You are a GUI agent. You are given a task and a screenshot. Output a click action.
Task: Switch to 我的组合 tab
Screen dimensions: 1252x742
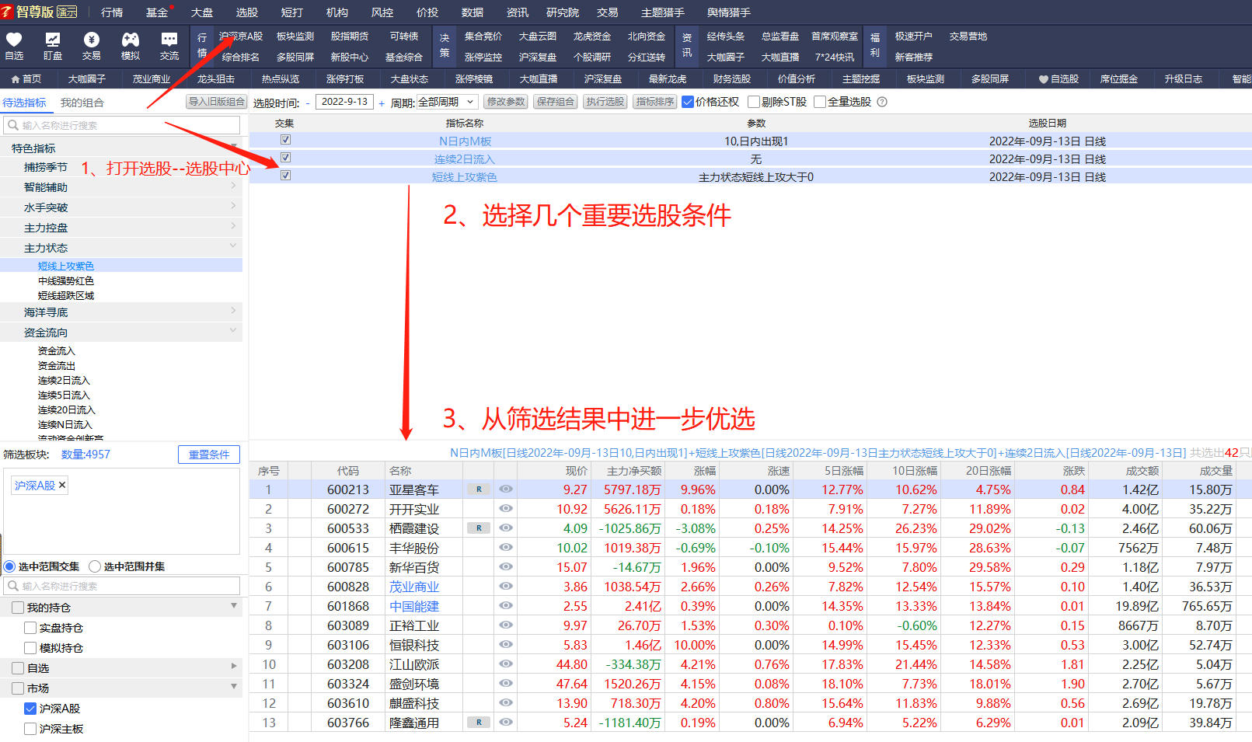point(82,103)
